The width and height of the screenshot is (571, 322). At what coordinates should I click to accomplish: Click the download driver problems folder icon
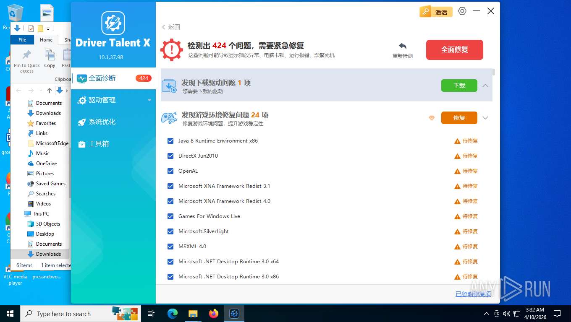pos(169,86)
